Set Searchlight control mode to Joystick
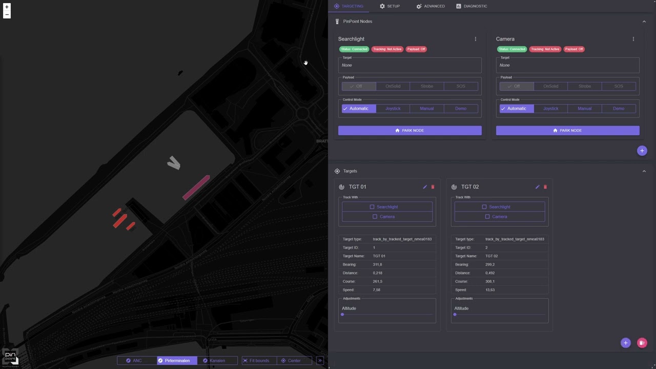 [x=393, y=109]
